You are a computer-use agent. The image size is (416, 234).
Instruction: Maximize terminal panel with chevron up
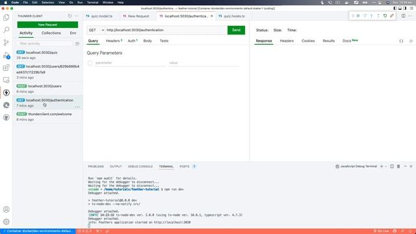pyautogui.click(x=405, y=166)
